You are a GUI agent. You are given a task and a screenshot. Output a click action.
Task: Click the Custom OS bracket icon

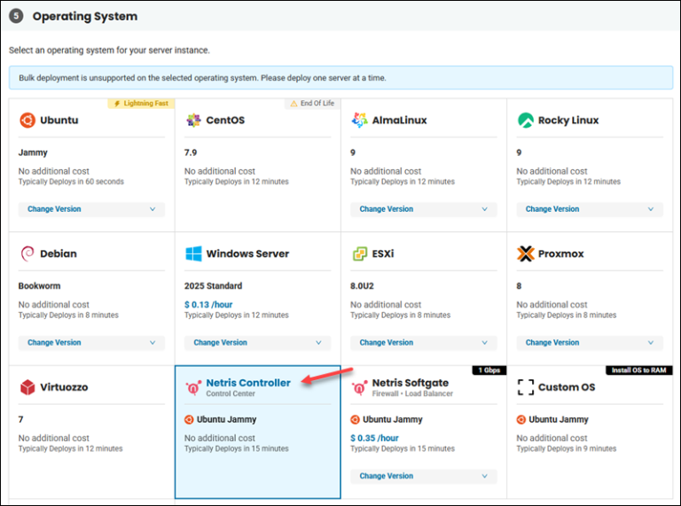[526, 387]
